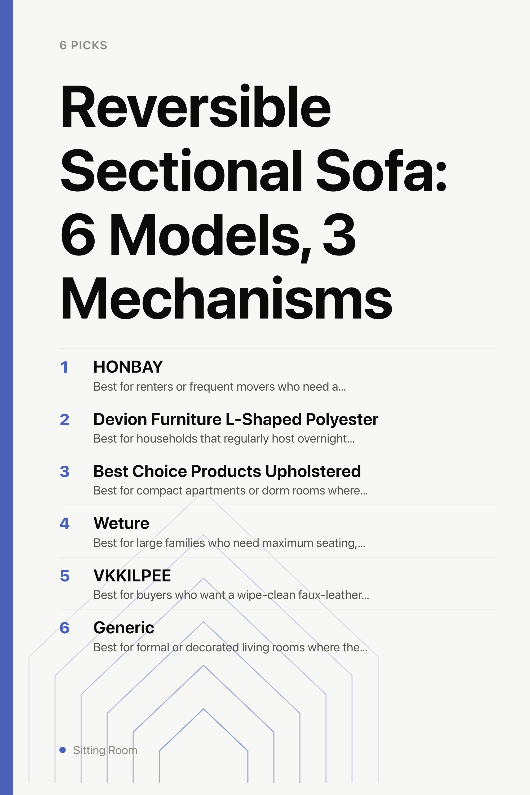Click the 6 PICKS label

83,45
